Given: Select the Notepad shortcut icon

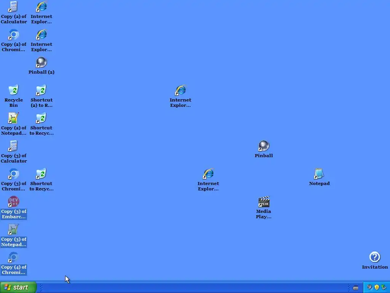Looking at the screenshot, I should tap(320, 177).
